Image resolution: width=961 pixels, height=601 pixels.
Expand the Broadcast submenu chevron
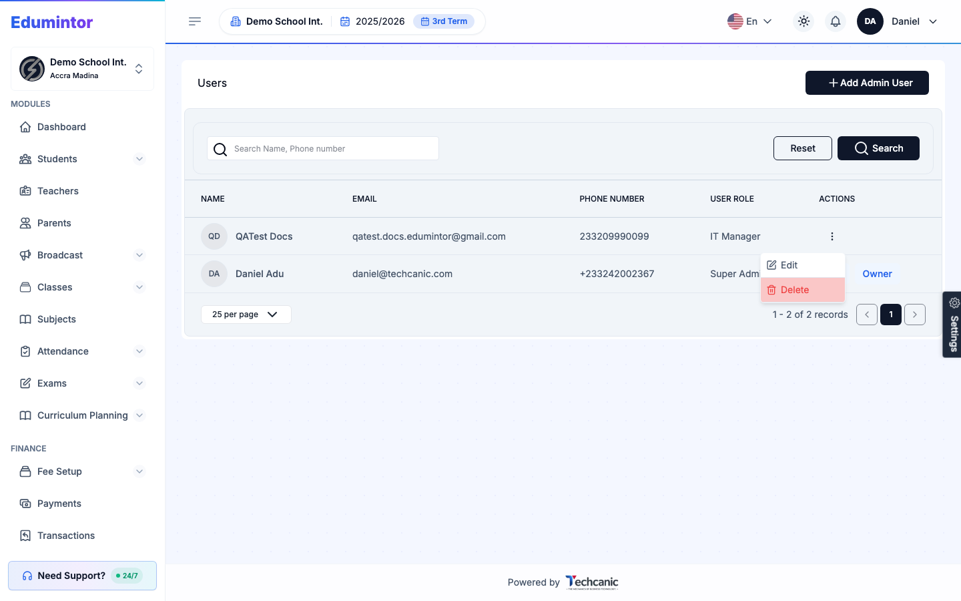click(139, 255)
